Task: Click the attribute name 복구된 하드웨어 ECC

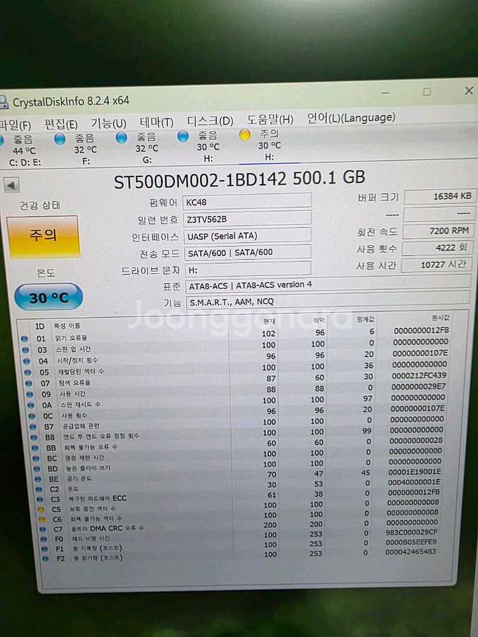Action: [98, 499]
